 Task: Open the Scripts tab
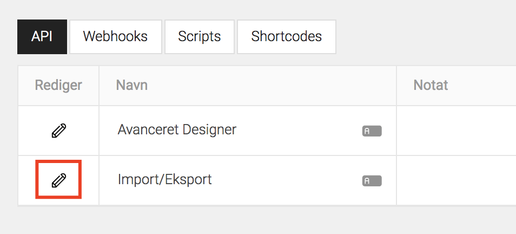(x=200, y=37)
